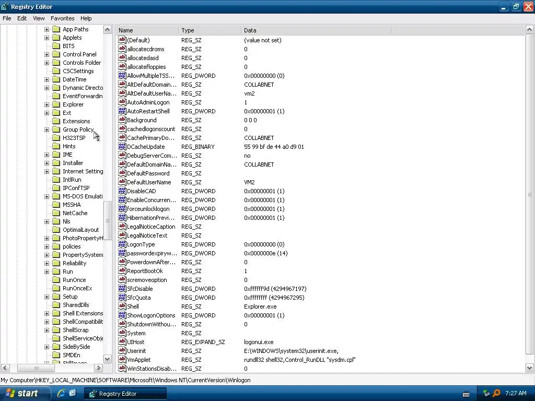Open the View menu
The width and height of the screenshot is (535, 401).
click(39, 18)
